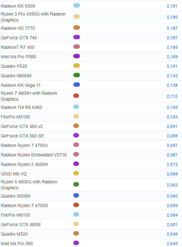Click score 2,087 in Ryzen Embedded V2718 row
This screenshot has width=182, height=247.
pos(172,155)
